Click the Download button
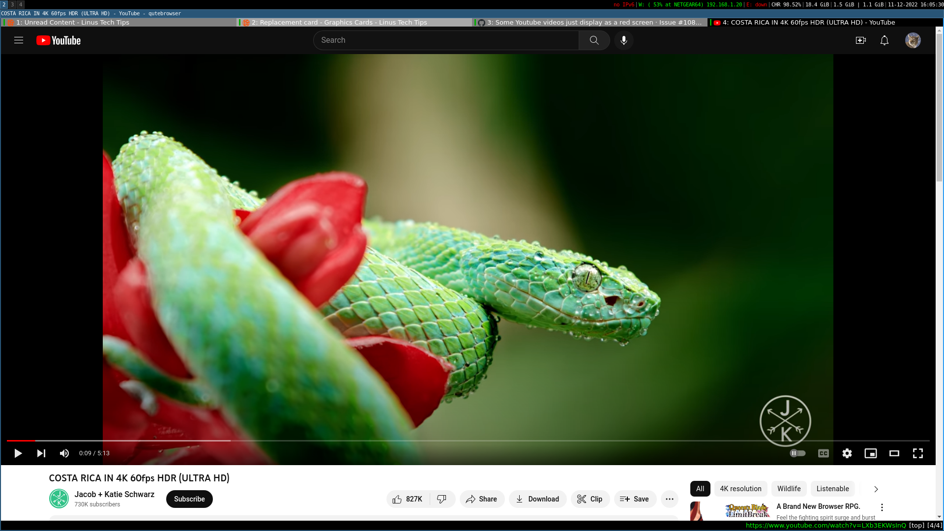 coord(537,499)
